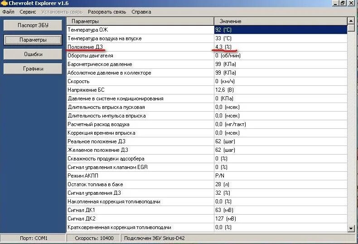Viewport: 358px width, 244px height.
Task: Select the Сигнал ДК2 row
Action: coord(207,219)
